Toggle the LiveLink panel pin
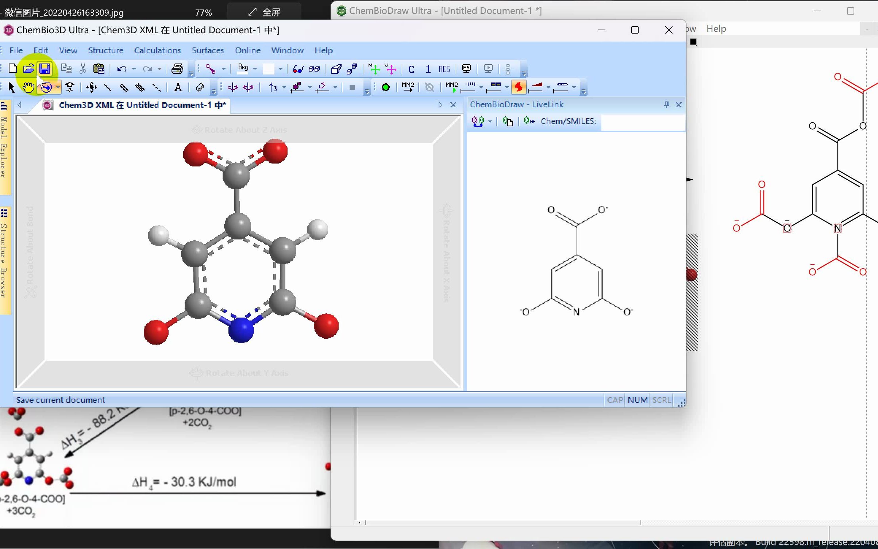The image size is (878, 549). click(667, 105)
